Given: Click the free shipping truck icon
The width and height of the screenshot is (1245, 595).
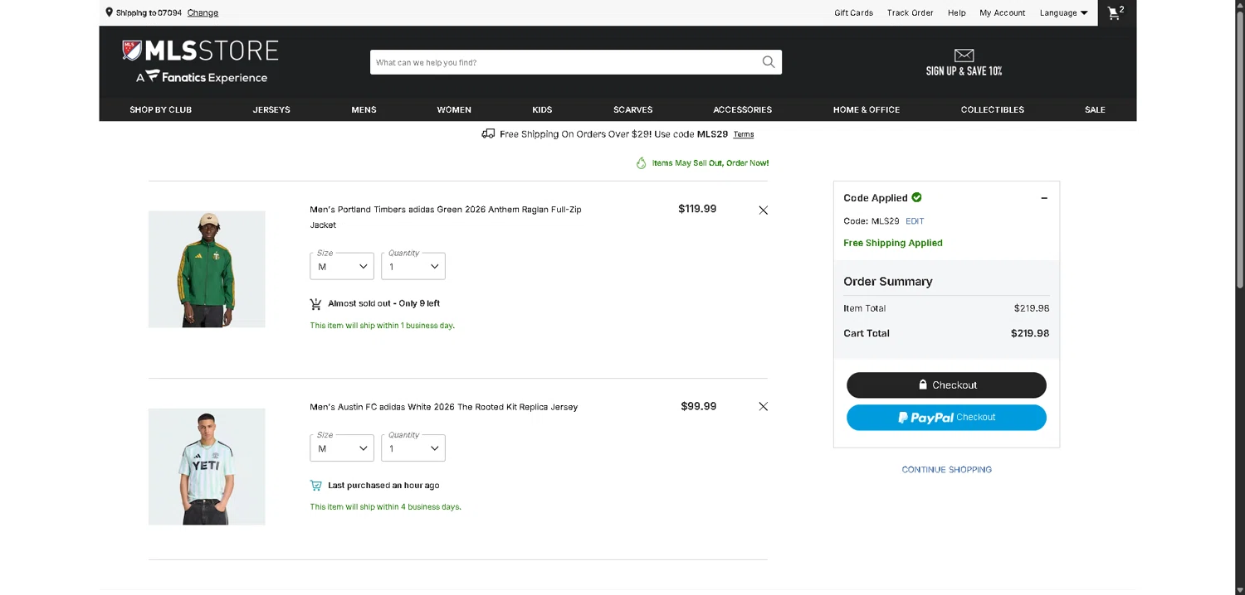Looking at the screenshot, I should (488, 133).
